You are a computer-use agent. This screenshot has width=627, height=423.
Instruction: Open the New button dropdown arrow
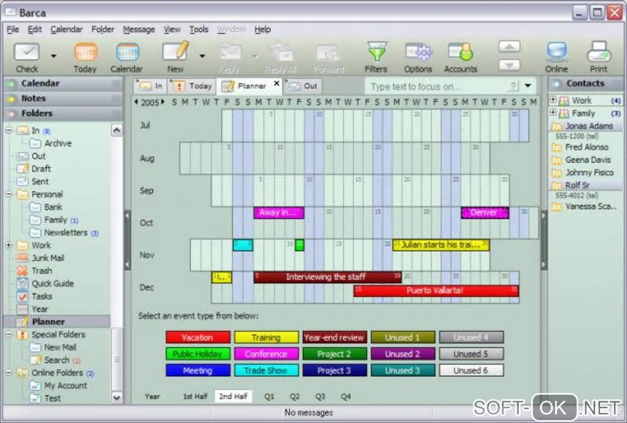point(202,56)
